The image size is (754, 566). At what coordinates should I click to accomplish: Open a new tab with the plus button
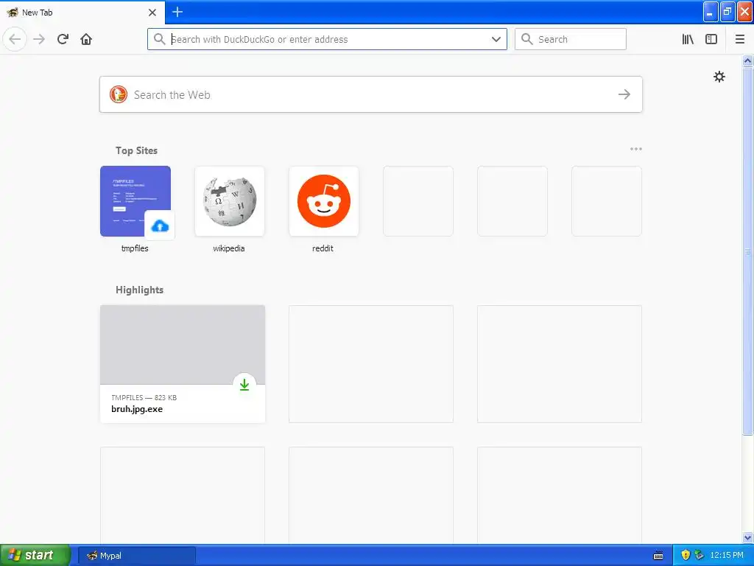pos(177,12)
